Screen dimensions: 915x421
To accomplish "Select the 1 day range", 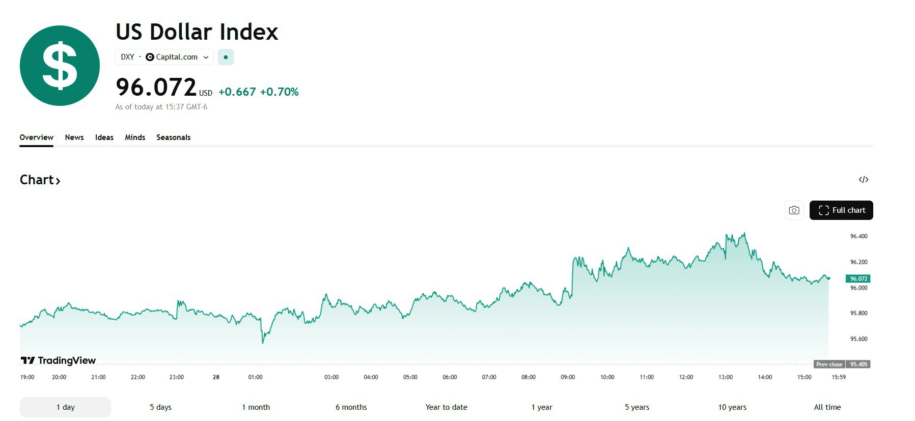I will click(x=65, y=407).
